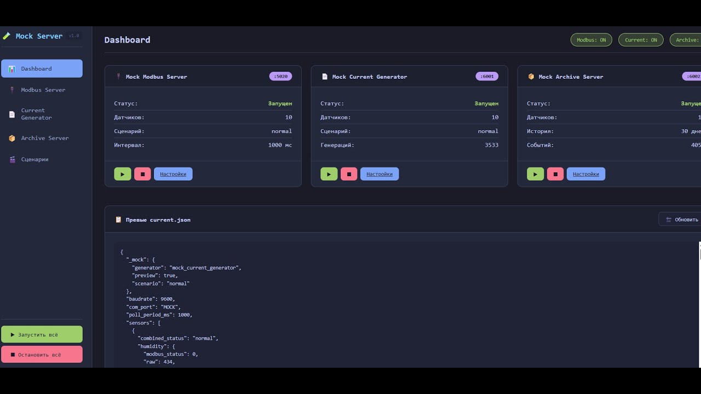Start the Mock Archive Server with its play button
The height and width of the screenshot is (394, 701).
(536, 174)
